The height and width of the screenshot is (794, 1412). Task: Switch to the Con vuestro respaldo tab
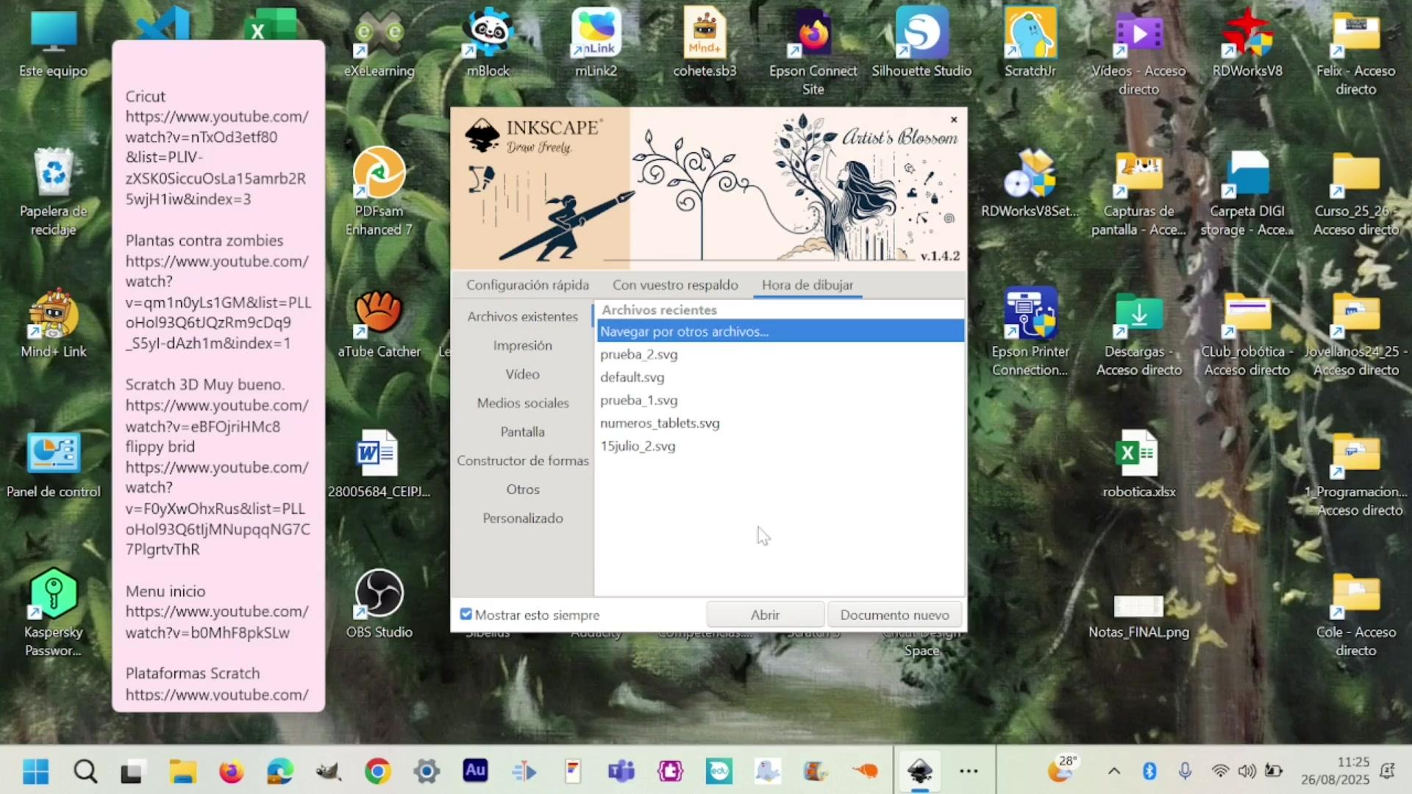[x=675, y=285]
